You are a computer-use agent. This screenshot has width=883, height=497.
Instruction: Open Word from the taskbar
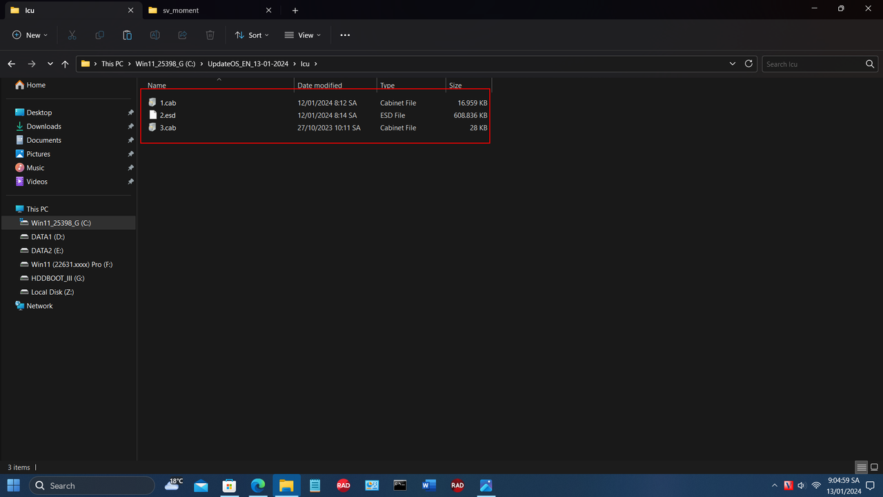point(428,485)
